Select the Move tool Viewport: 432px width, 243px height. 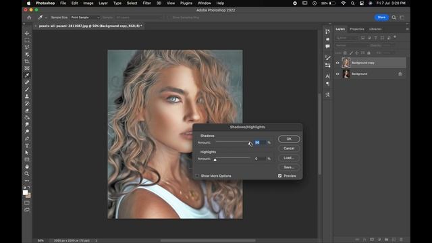tap(27, 33)
